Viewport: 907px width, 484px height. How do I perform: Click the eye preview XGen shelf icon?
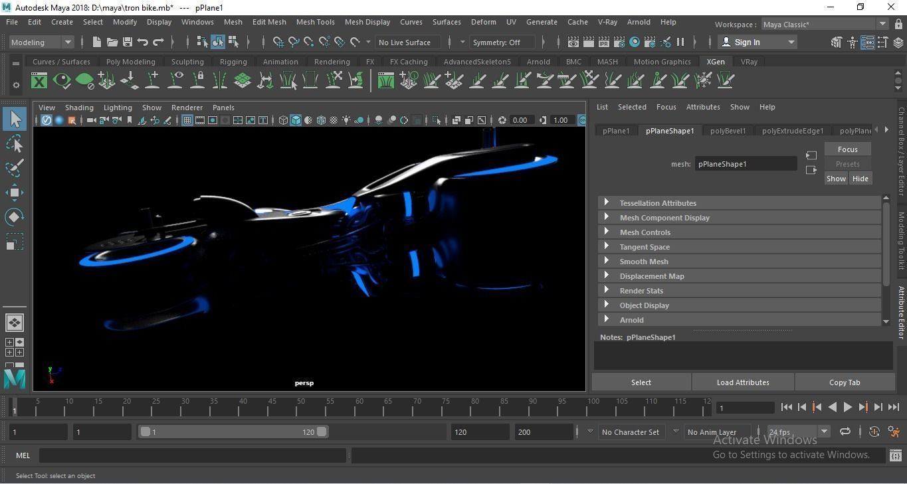click(62, 81)
